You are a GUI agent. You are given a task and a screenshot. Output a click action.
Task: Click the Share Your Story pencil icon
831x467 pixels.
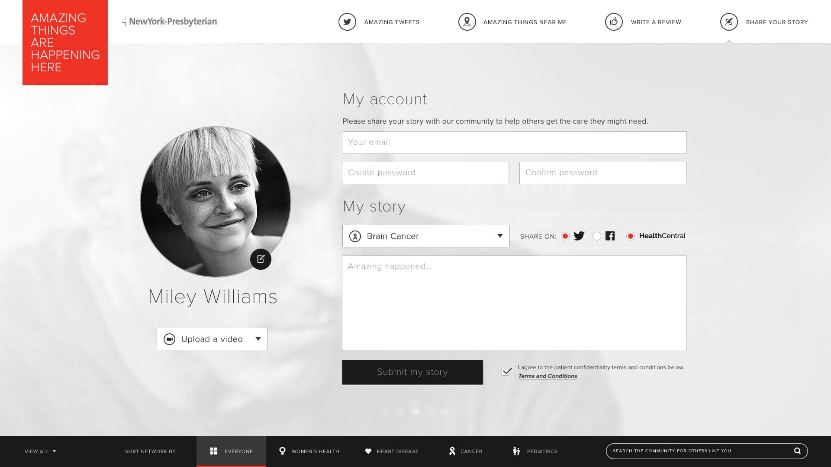728,22
